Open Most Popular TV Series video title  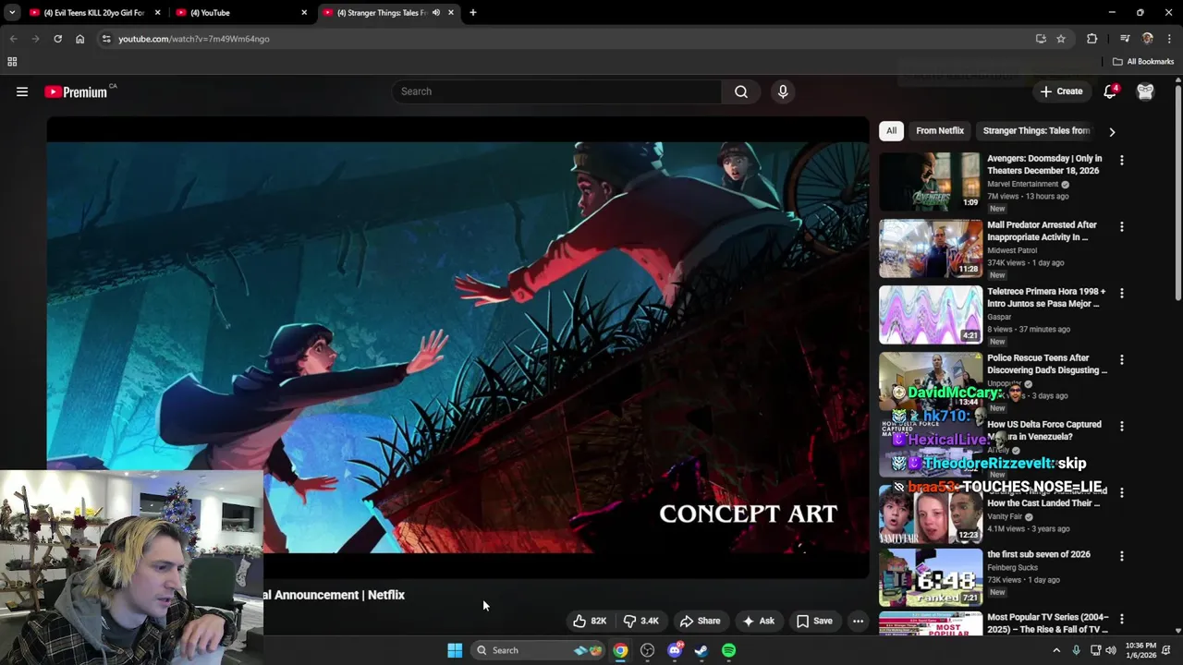pos(1048,623)
